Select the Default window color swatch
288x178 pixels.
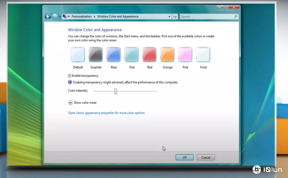[78, 54]
